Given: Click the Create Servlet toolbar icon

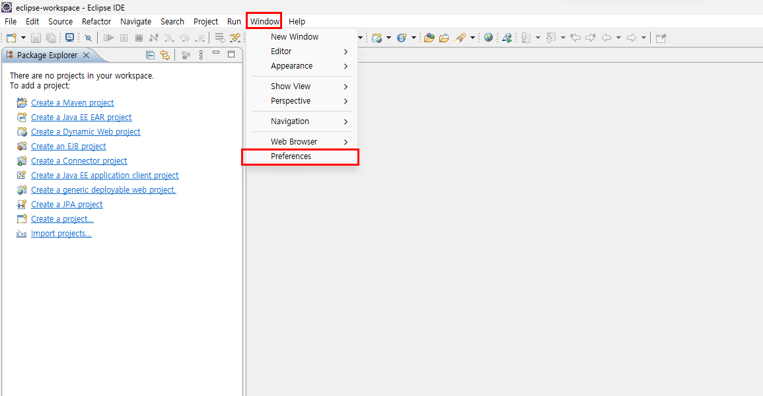Looking at the screenshot, I should point(402,38).
